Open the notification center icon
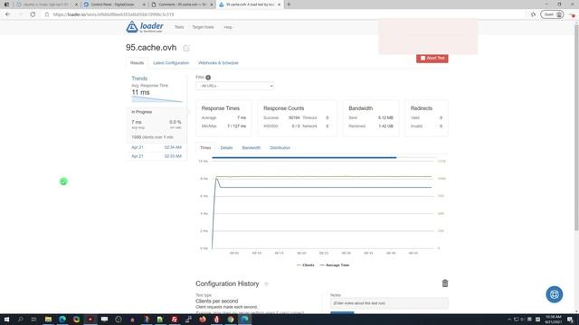The width and height of the screenshot is (579, 325). [x=571, y=320]
